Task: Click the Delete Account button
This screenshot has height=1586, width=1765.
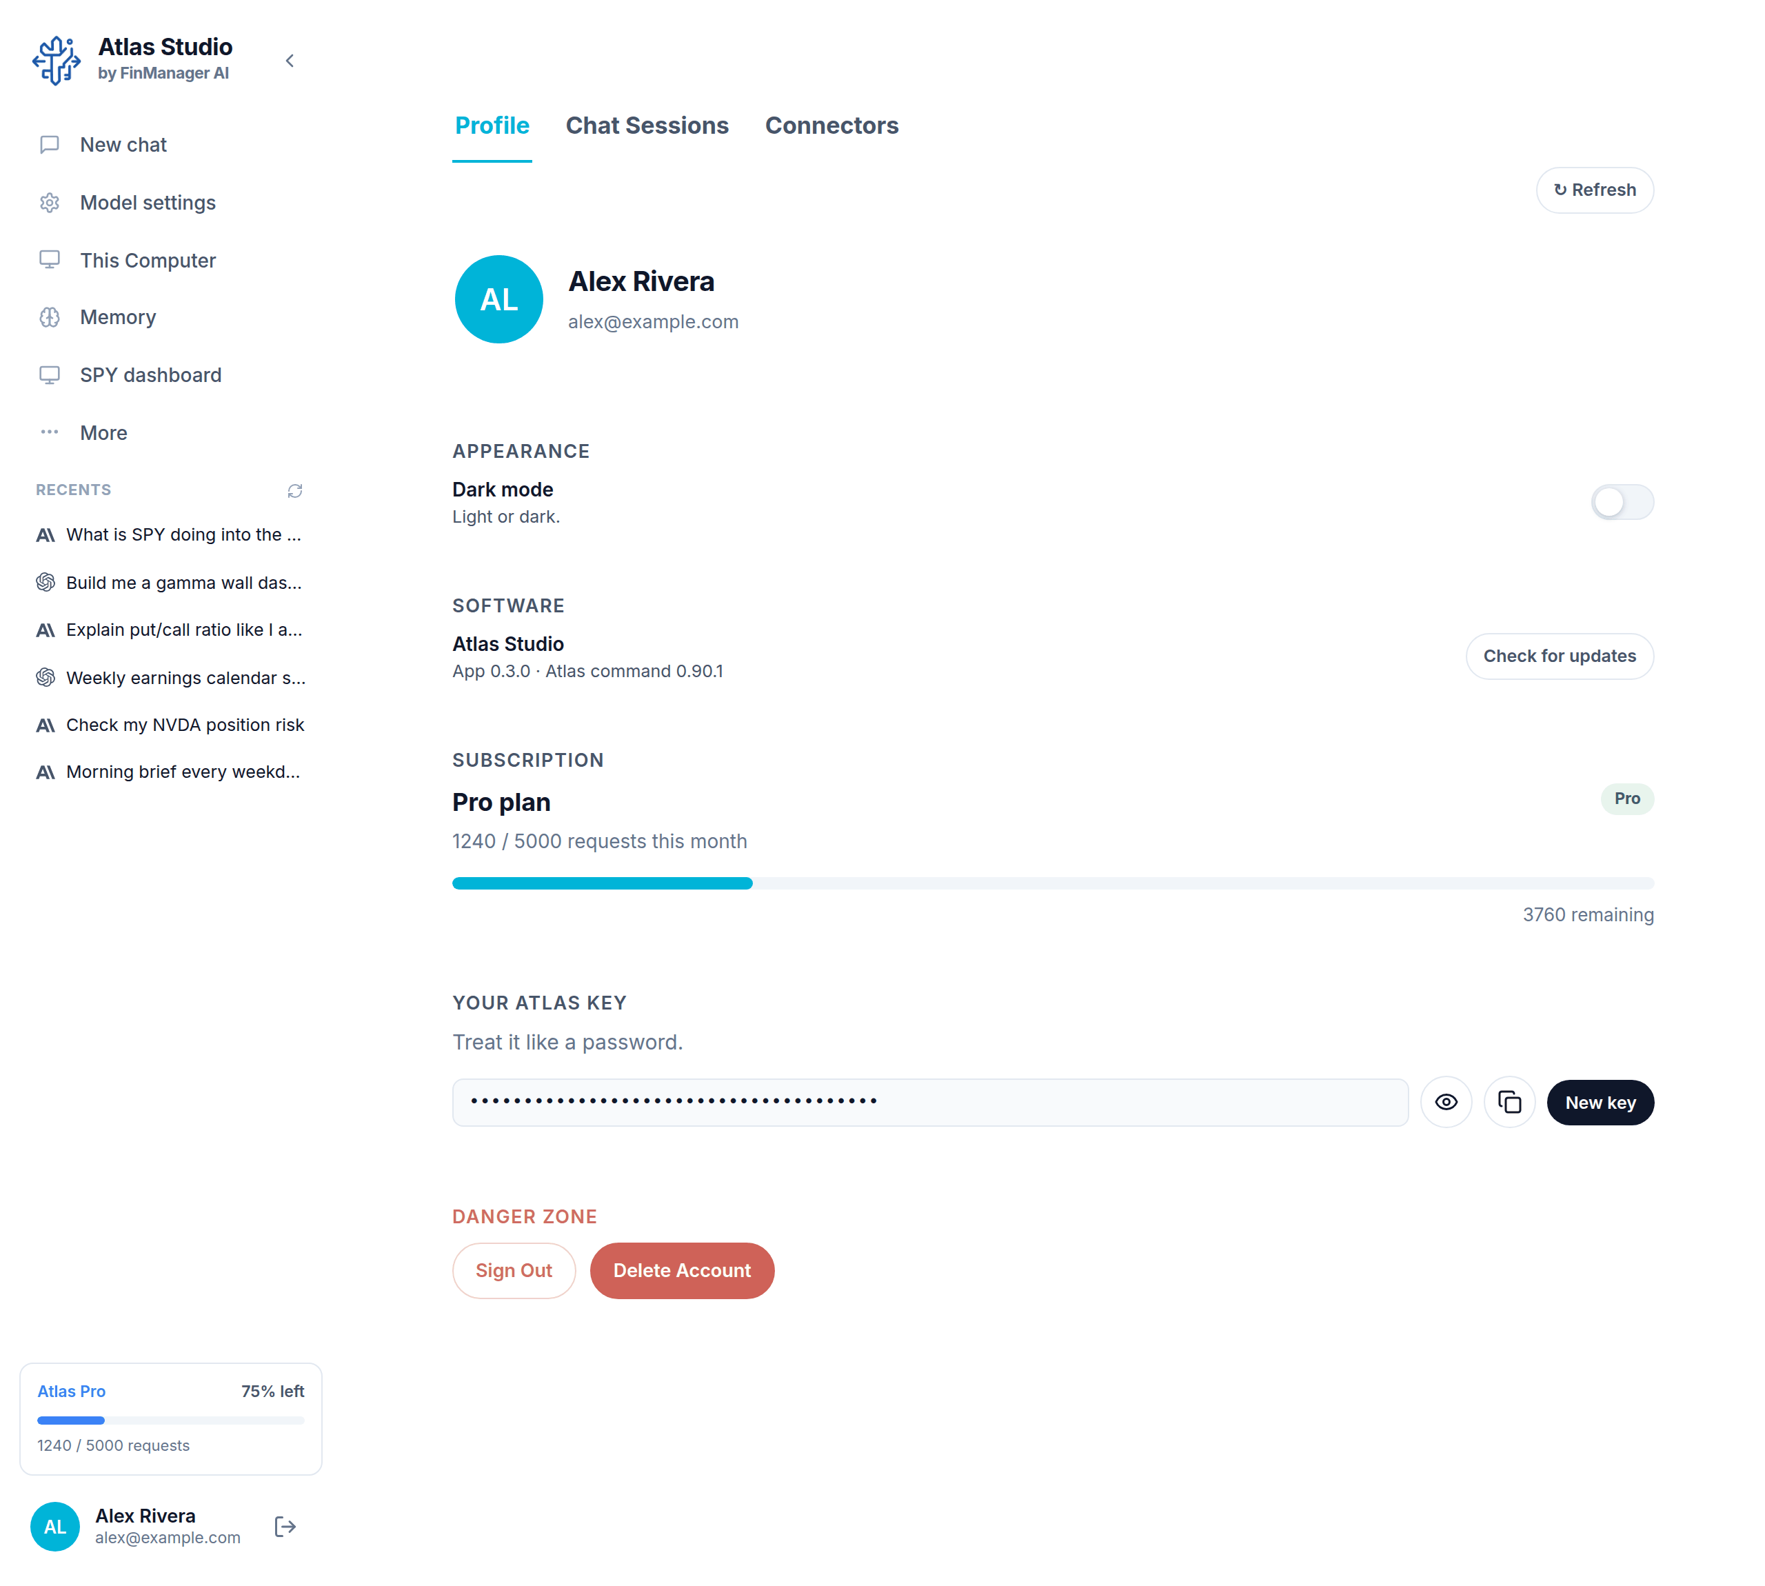Action: click(682, 1271)
